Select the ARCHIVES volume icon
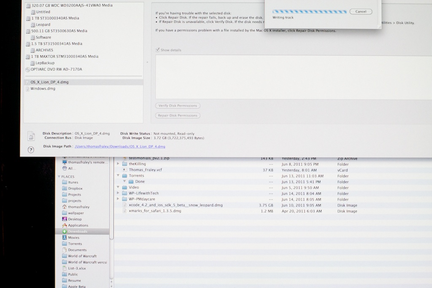 coord(33,50)
